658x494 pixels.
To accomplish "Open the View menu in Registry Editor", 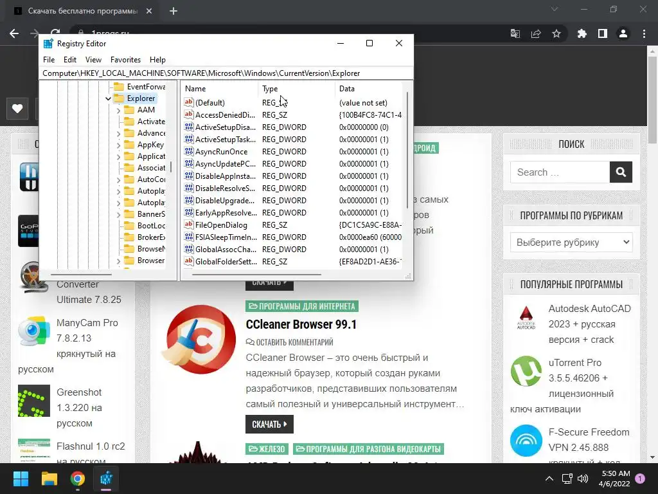I will click(93, 60).
